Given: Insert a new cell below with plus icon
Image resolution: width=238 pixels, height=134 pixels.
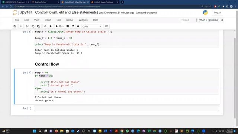Looking at the screenshot, I should pos(21,26).
